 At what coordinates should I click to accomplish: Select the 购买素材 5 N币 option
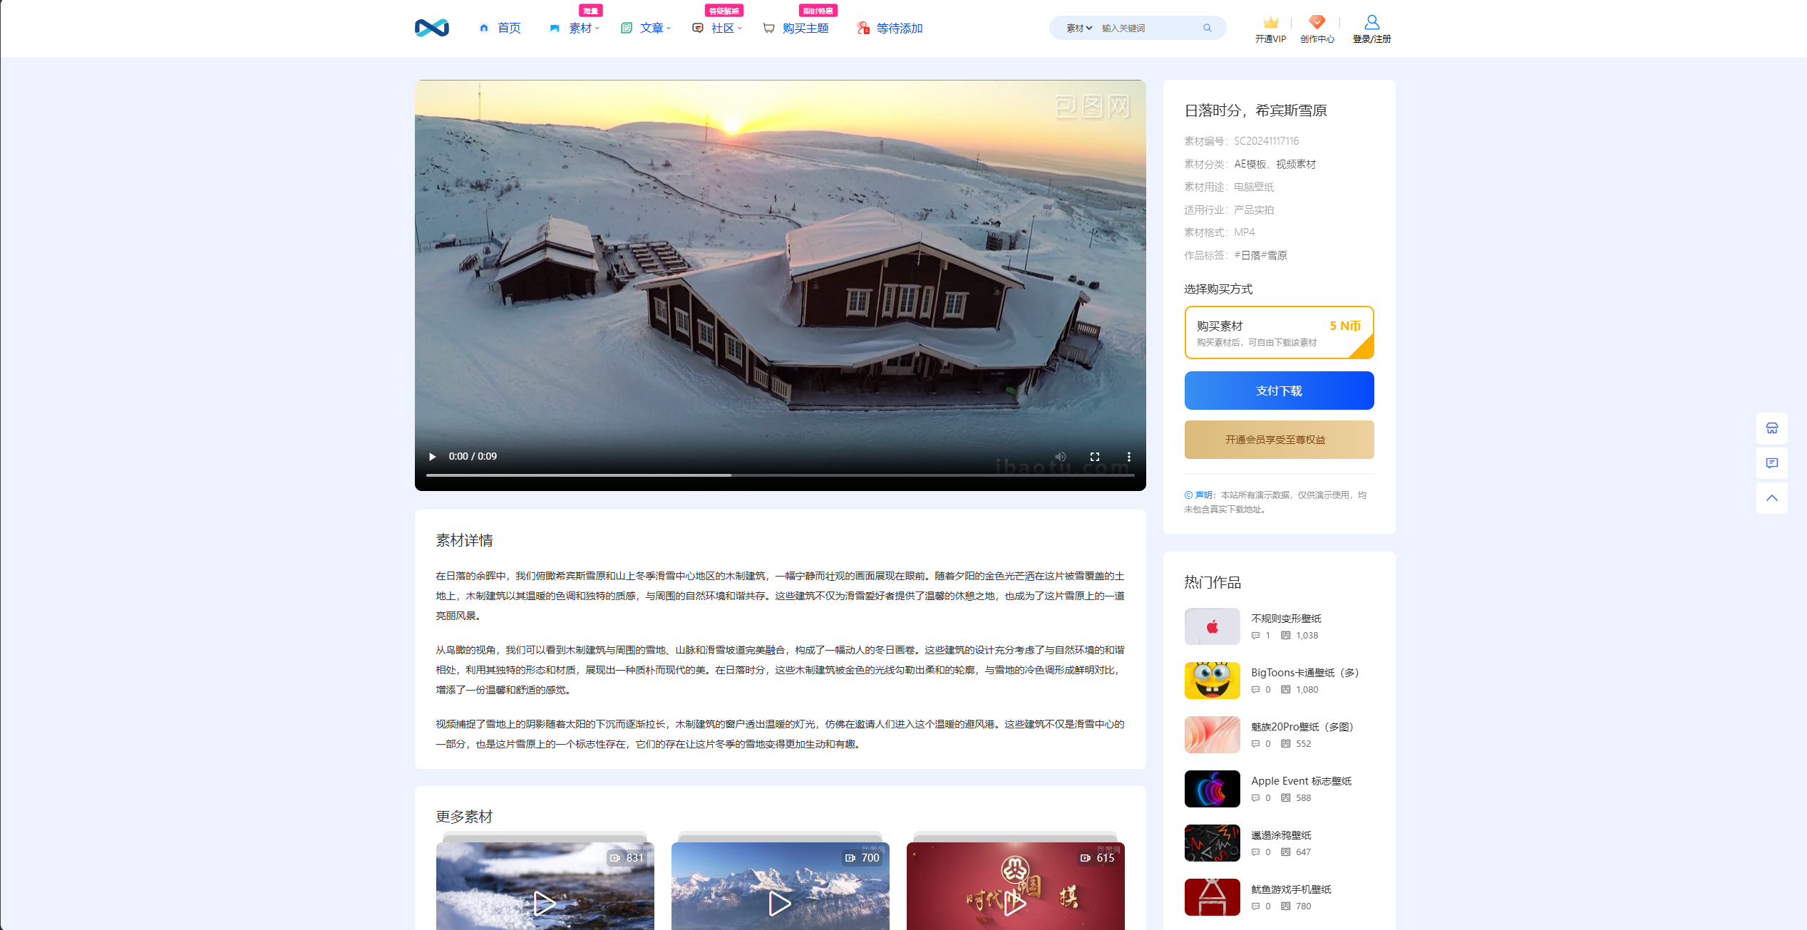pyautogui.click(x=1279, y=333)
